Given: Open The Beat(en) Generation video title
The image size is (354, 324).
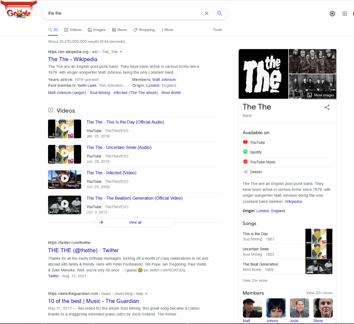Looking at the screenshot, I should [x=135, y=198].
